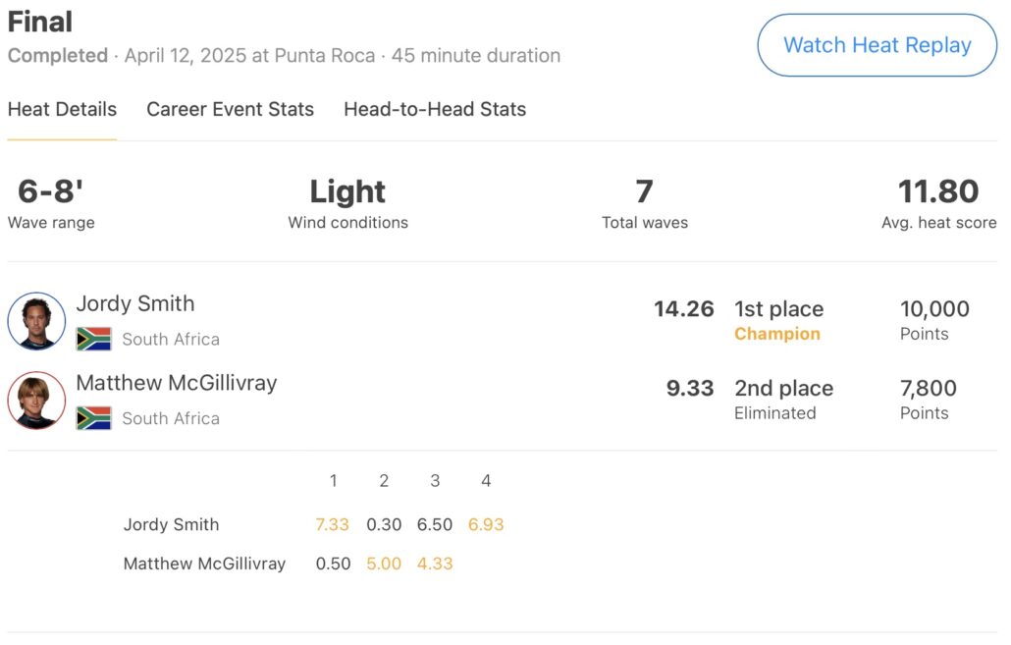This screenshot has width=1011, height=645.
Task: Switch to the Career Event Stats tab
Action: point(230,109)
